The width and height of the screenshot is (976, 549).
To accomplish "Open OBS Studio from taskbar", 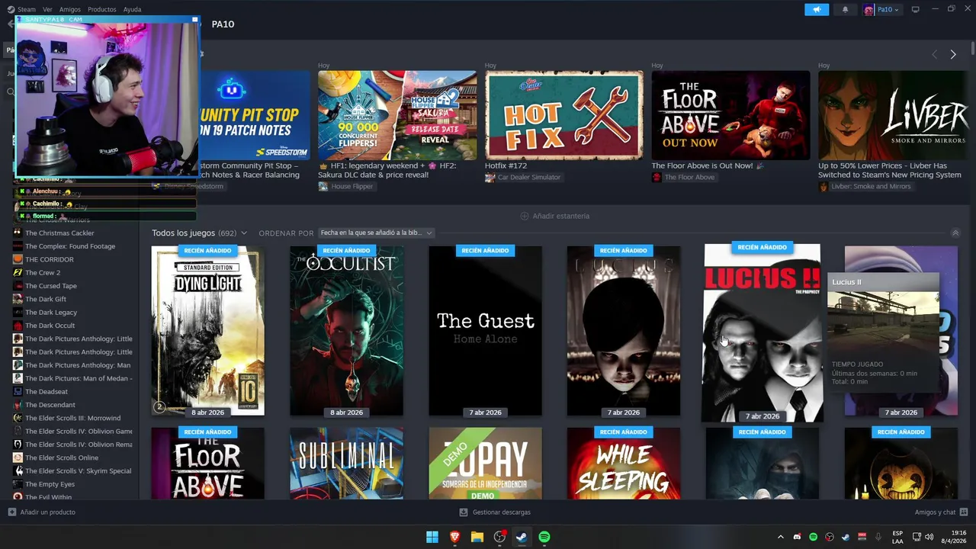I will [x=499, y=537].
